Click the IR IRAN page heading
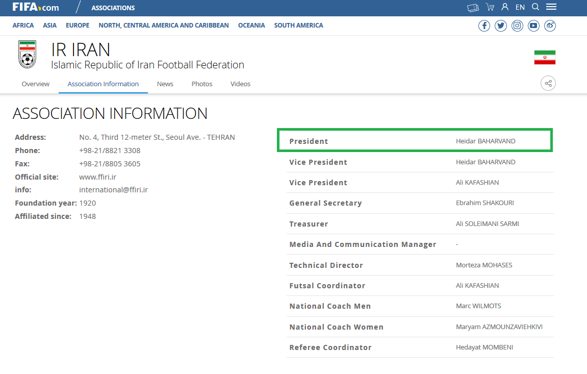The width and height of the screenshot is (587, 374). click(x=81, y=50)
